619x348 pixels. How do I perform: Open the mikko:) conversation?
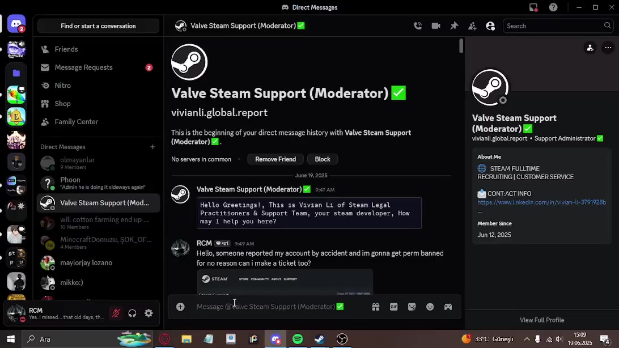click(x=98, y=282)
